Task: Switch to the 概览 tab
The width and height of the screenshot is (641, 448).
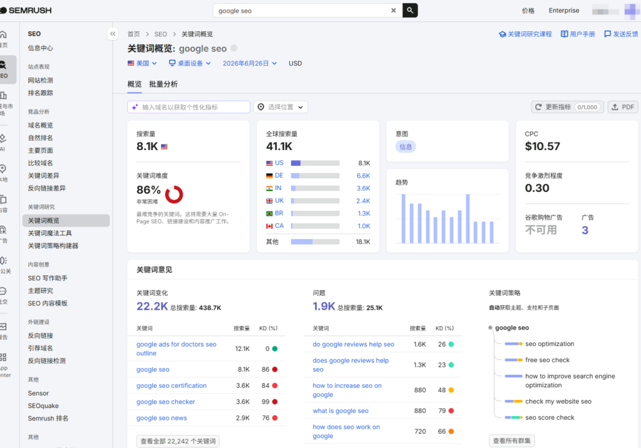Action: 135,84
